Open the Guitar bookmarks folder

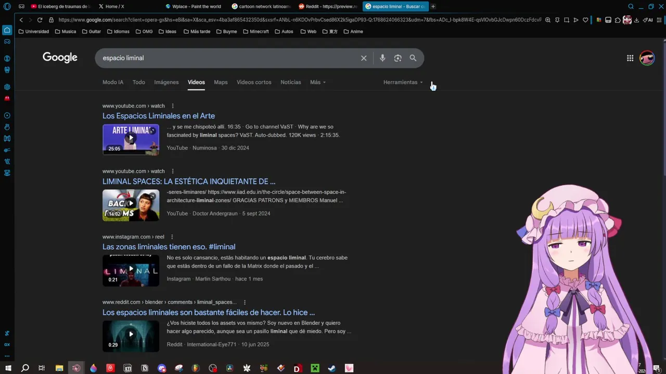91,31
